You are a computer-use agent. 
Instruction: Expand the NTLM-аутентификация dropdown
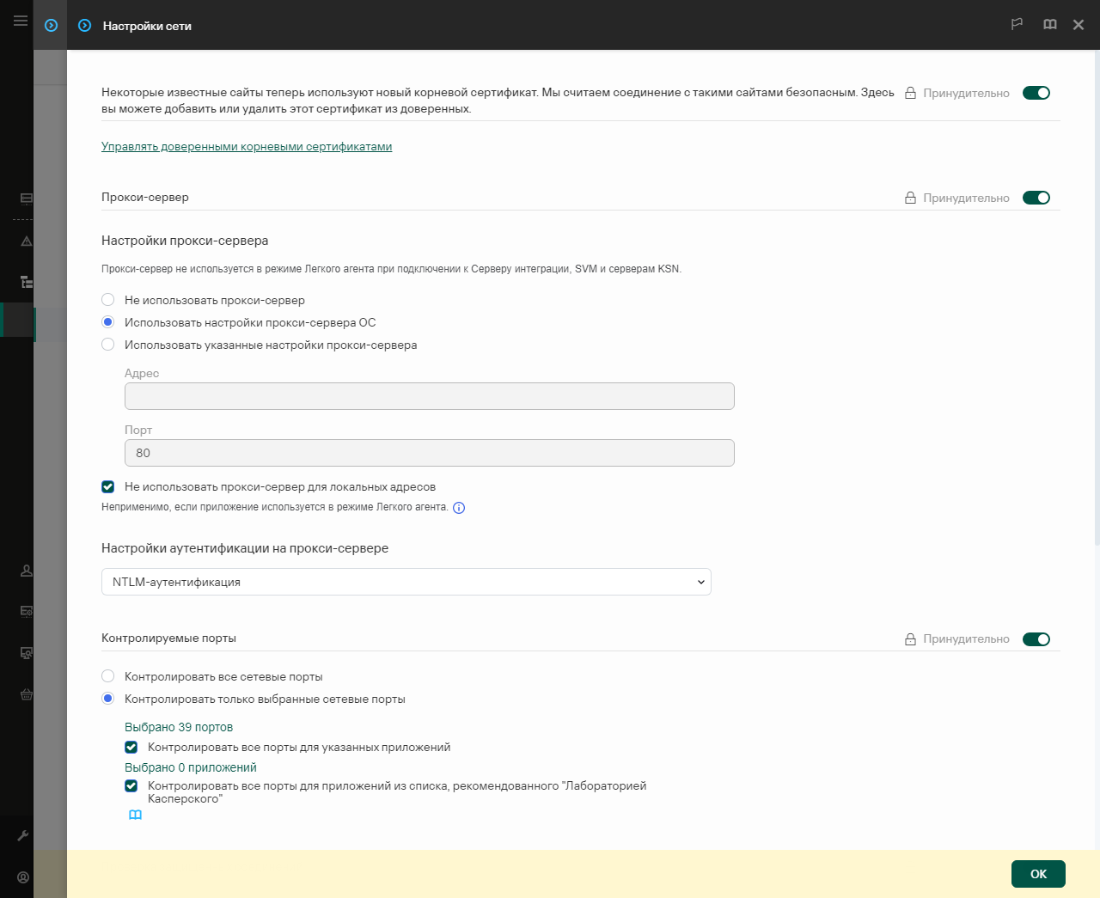406,582
